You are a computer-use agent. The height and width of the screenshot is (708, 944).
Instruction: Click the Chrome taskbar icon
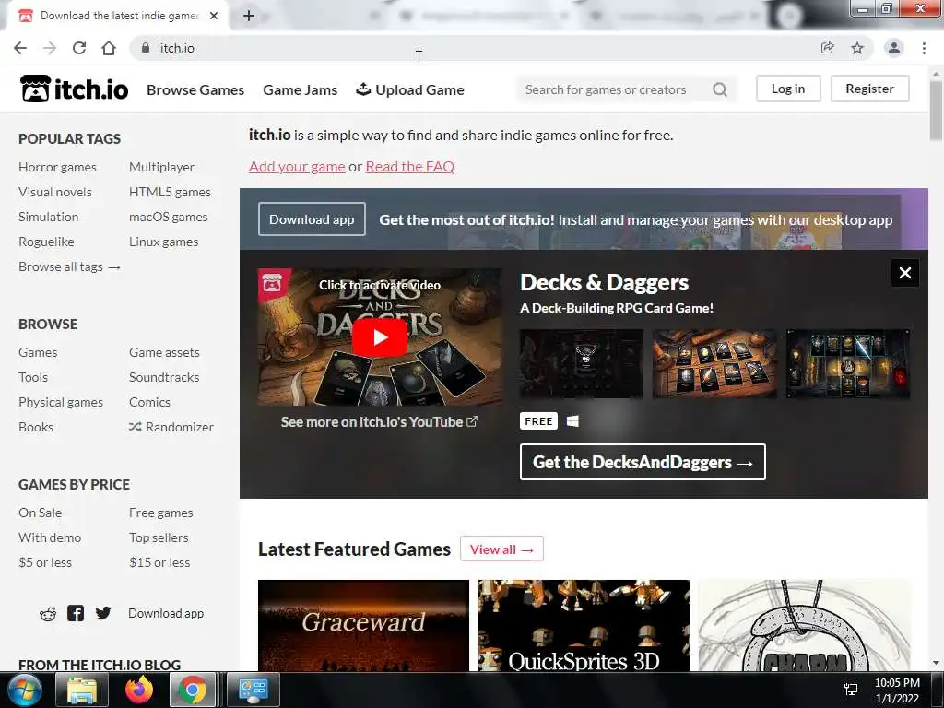click(192, 690)
